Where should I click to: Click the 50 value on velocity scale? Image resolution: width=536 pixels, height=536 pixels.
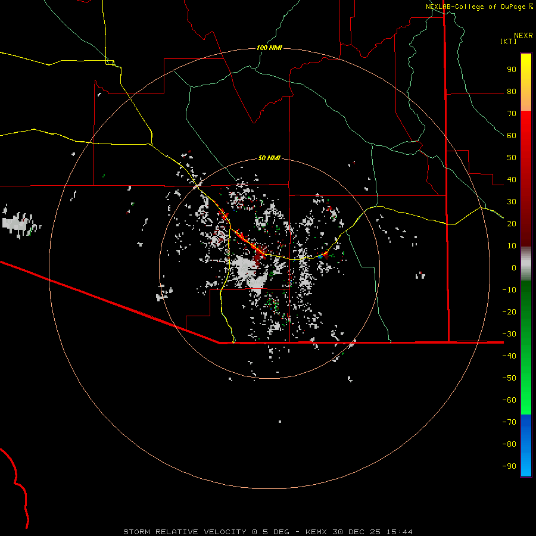tap(512, 158)
